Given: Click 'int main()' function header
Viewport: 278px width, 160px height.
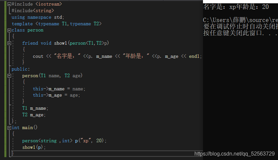Looking at the screenshot, I should (x=25, y=127).
